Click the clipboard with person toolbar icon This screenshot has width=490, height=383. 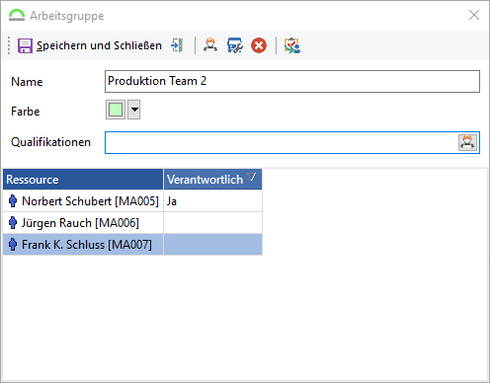292,45
